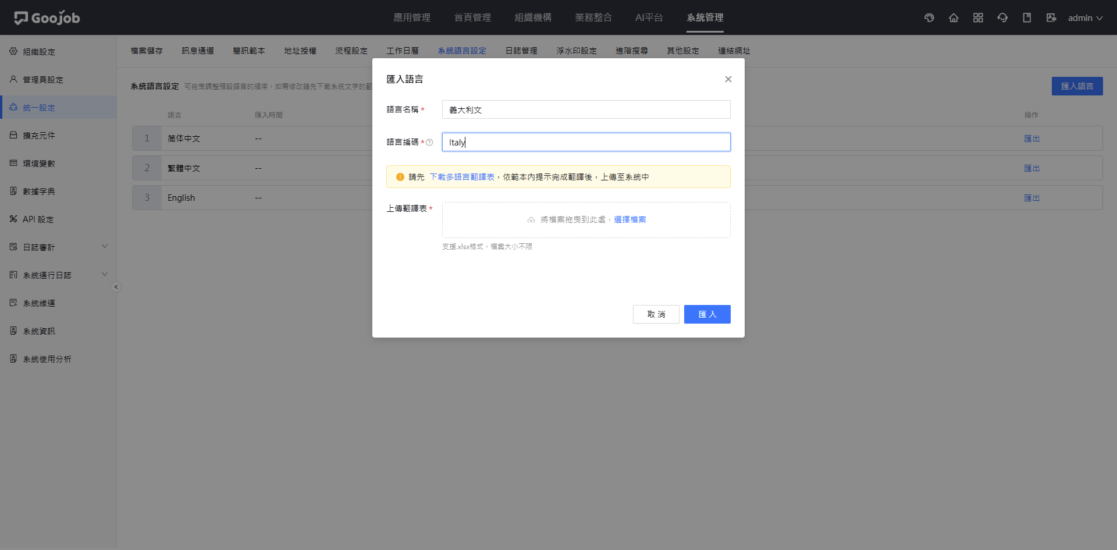Screen dimensions: 1117x550
Task: Click 環境變數 icon in sidebar
Action: pos(13,163)
